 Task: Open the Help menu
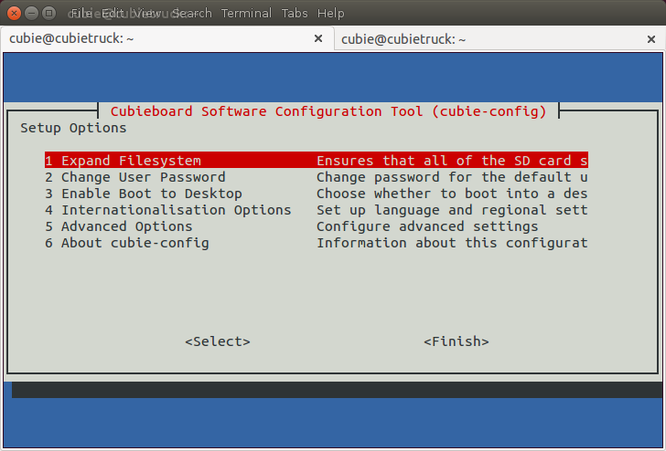(331, 14)
